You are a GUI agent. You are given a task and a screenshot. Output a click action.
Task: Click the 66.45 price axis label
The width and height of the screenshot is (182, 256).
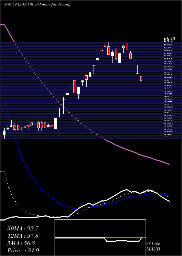(170, 39)
